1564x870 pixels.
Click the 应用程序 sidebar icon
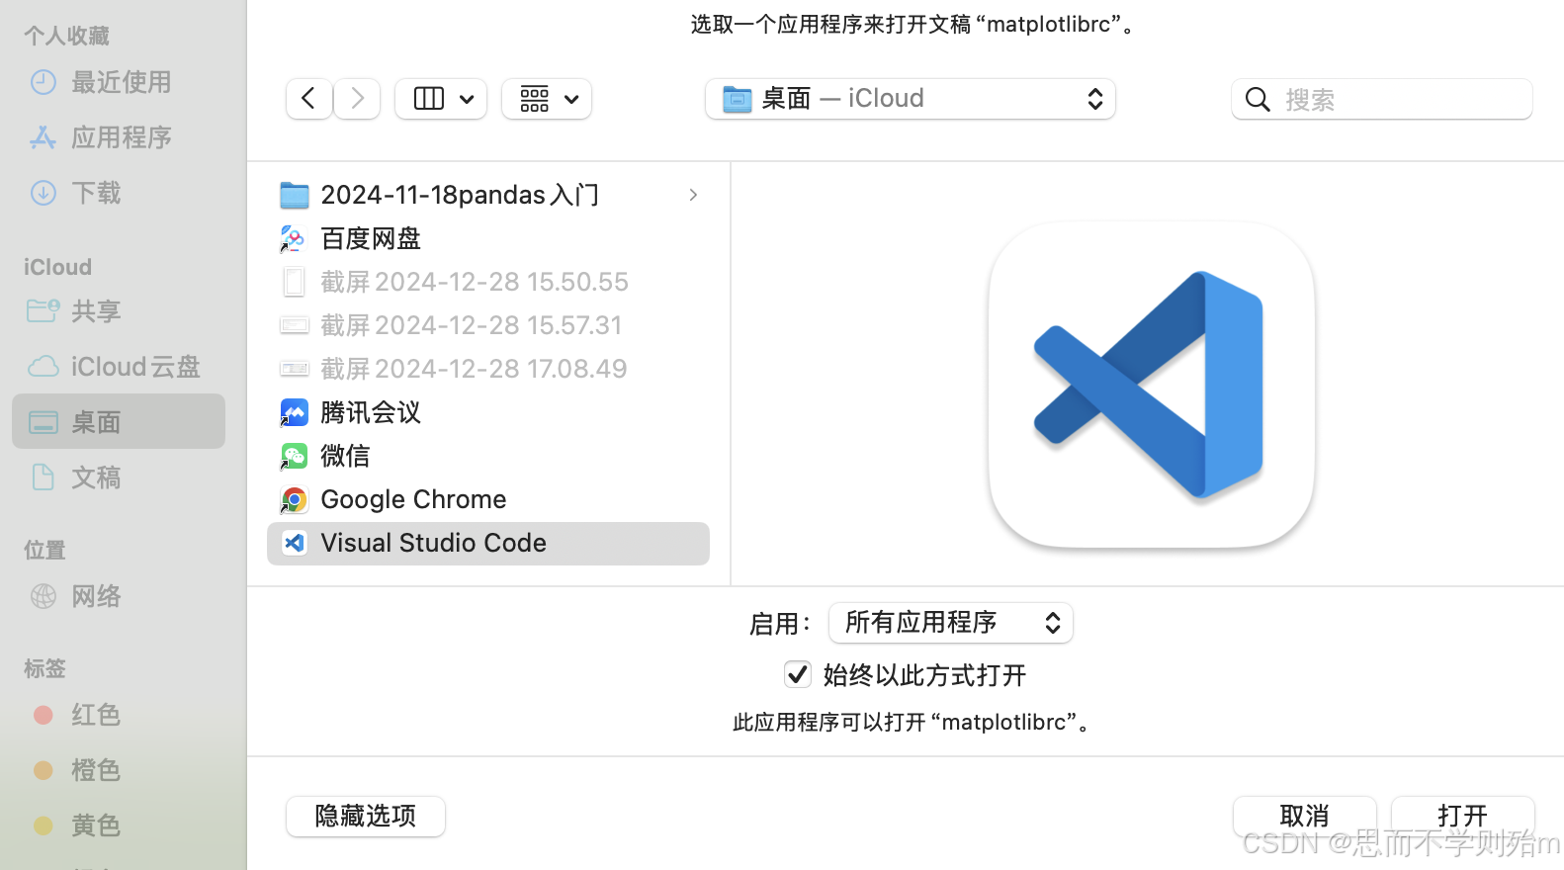coord(43,137)
